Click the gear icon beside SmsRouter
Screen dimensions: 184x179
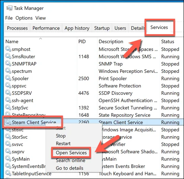8,56
